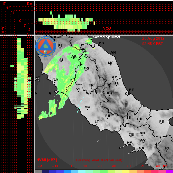Image resolution: width=173 pixels, height=173 pixels.
Task: Click the CE city label
Action: [131, 135]
